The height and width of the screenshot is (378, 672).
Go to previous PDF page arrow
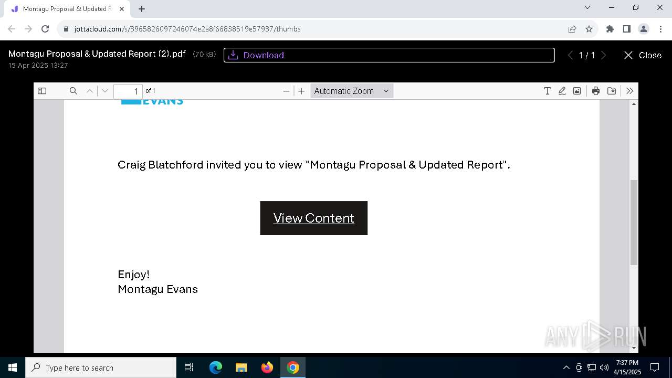click(90, 91)
